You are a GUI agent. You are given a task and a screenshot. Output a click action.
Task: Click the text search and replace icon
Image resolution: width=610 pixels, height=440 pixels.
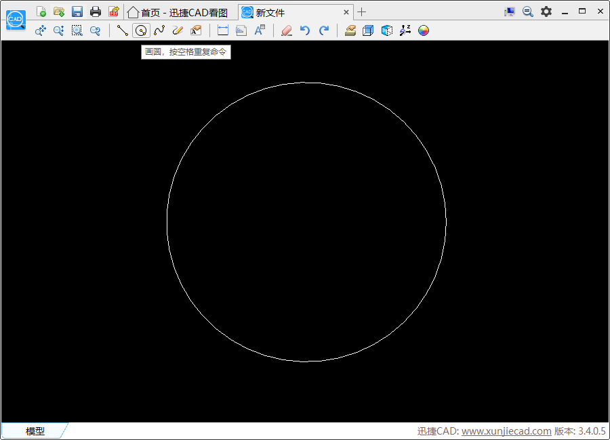405,30
